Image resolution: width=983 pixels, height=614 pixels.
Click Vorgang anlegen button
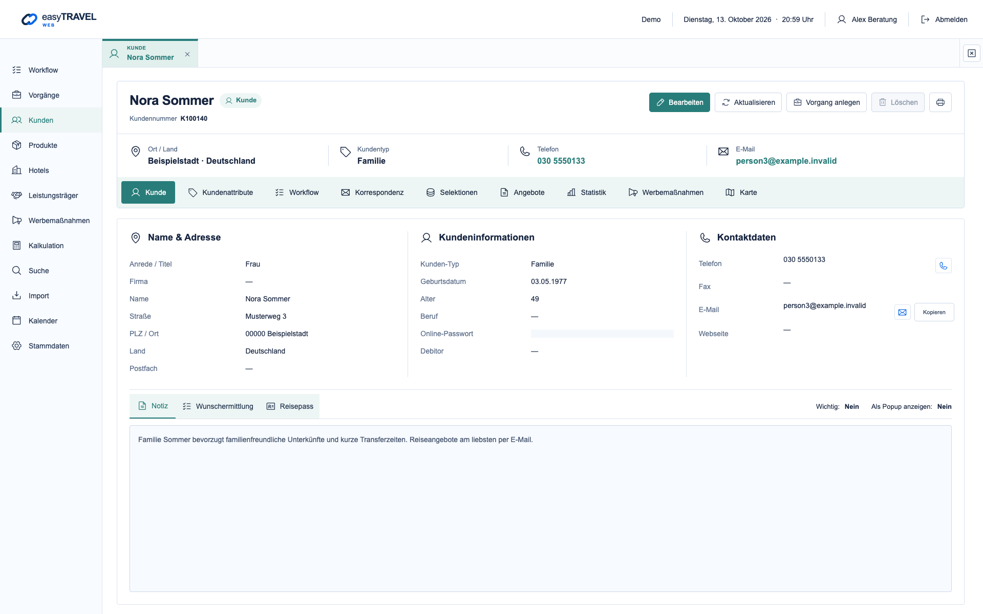coord(826,102)
